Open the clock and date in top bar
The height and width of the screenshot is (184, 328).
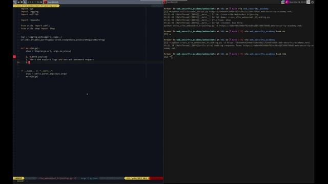[x=297, y=2]
